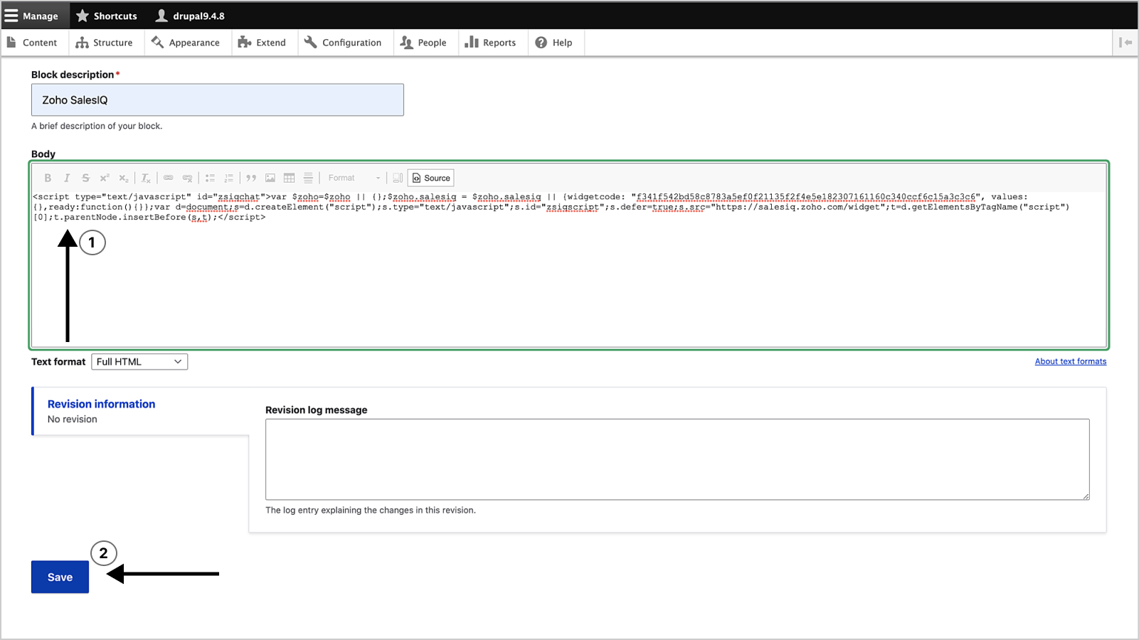Click the Remove Format icon
This screenshot has width=1139, height=640.
(146, 178)
